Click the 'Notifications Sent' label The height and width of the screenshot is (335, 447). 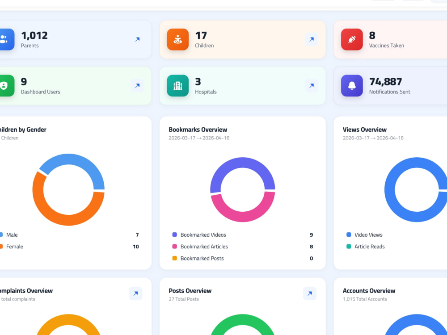click(390, 92)
